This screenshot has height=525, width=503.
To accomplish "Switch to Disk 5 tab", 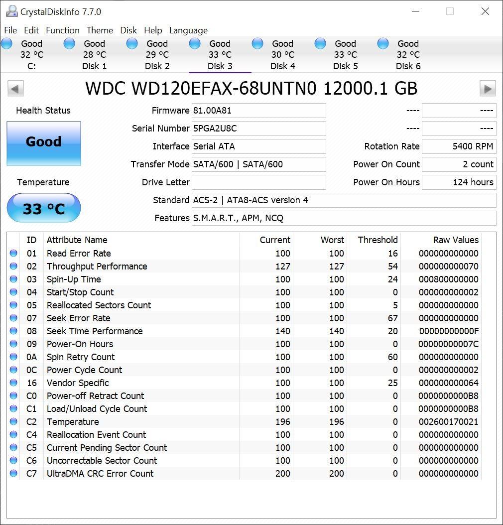I will [x=345, y=55].
